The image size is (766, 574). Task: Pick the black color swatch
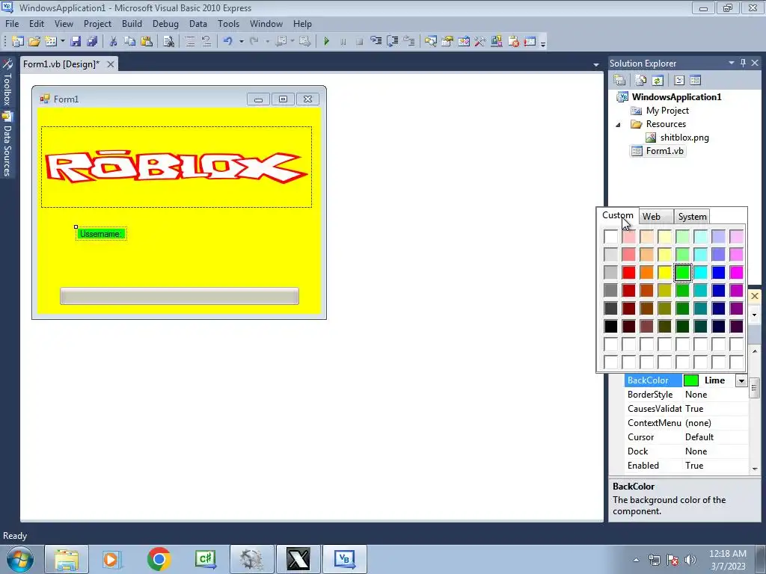pos(610,326)
